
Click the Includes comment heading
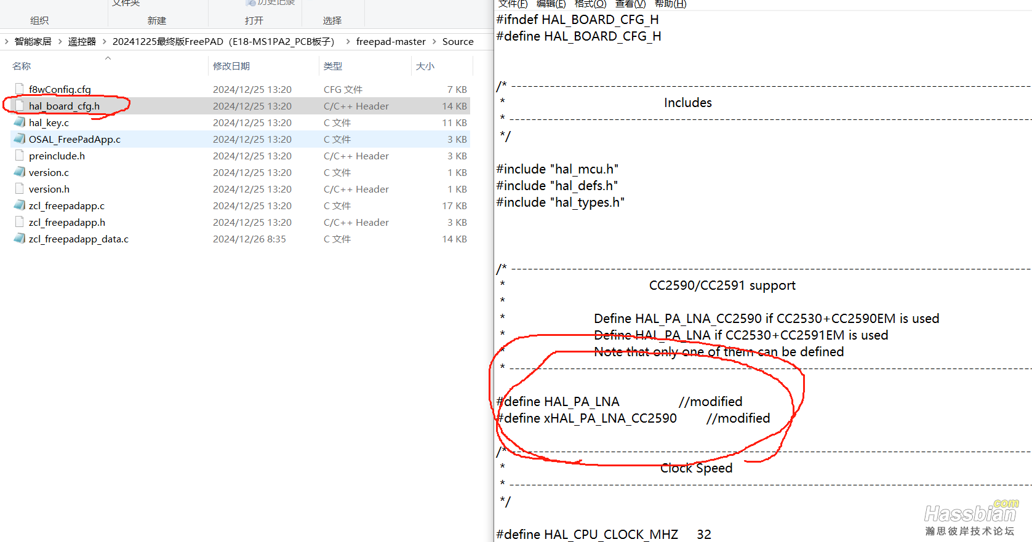pos(688,103)
